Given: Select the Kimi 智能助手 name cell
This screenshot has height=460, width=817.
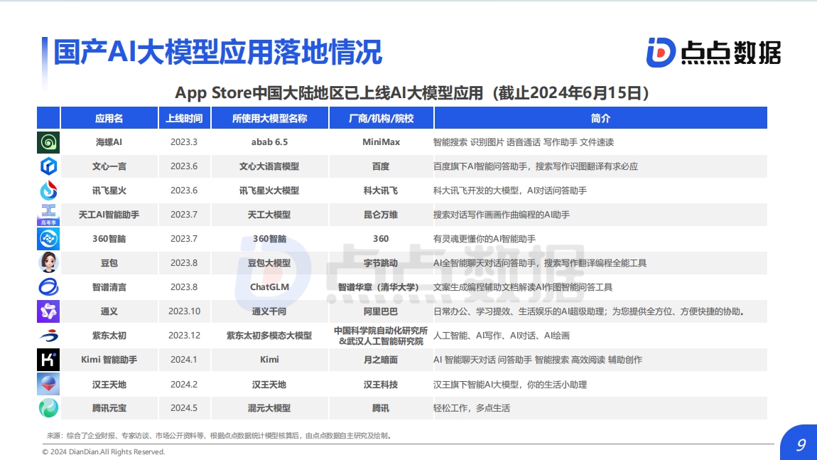Looking at the screenshot, I should coord(109,359).
